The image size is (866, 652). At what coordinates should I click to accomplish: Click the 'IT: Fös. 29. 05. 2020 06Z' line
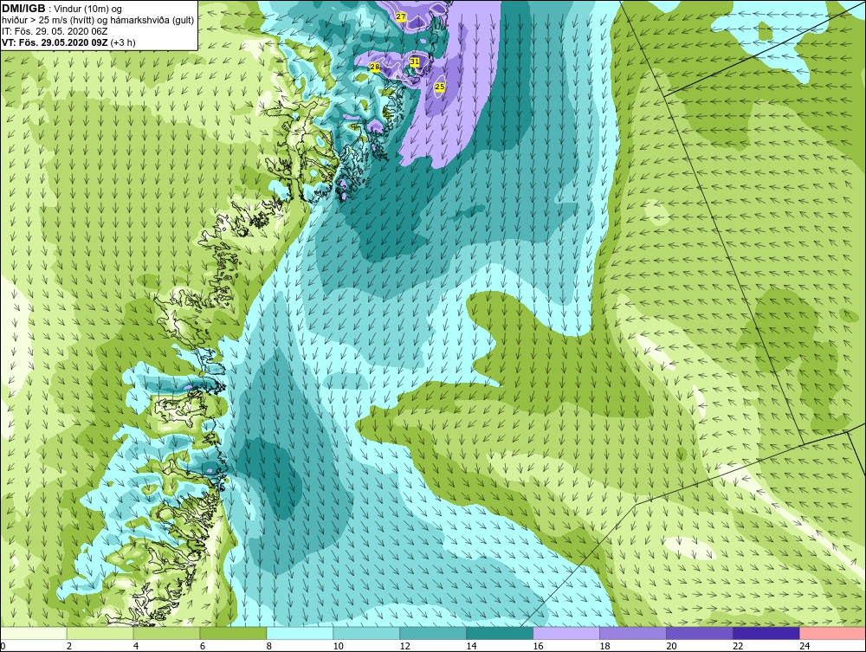pyautogui.click(x=55, y=31)
